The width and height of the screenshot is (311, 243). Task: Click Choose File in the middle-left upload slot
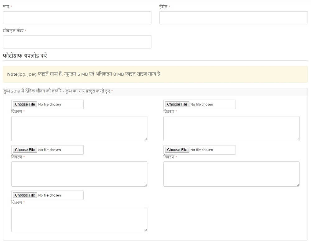[x=25, y=150]
